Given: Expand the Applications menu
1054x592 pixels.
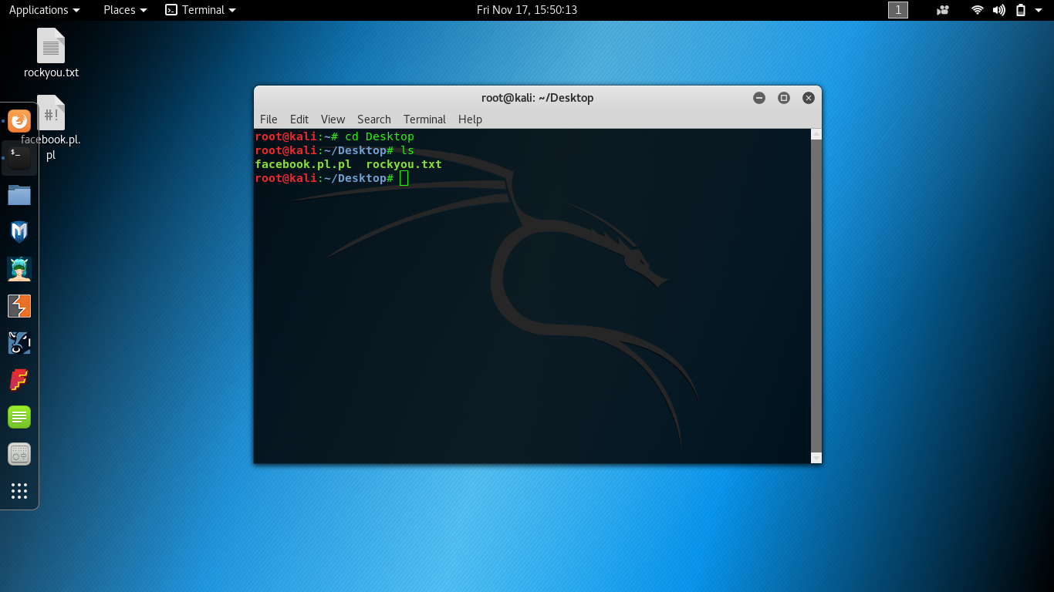Looking at the screenshot, I should (x=44, y=10).
